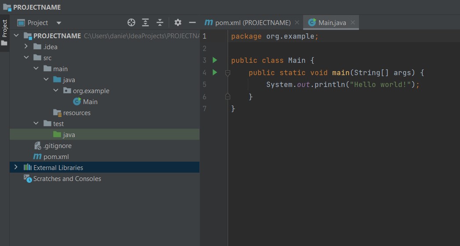Viewport: 460px width, 246px height.
Task: Expand External Libraries node
Action: click(16, 167)
